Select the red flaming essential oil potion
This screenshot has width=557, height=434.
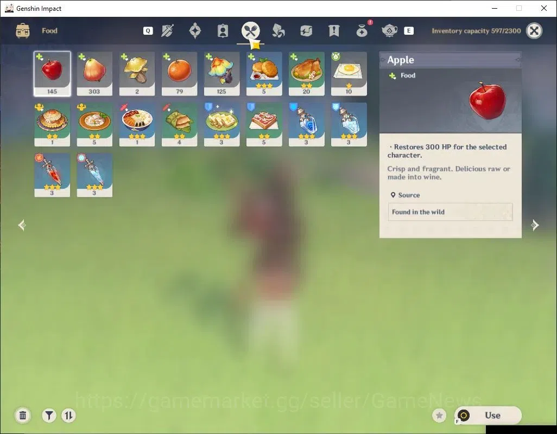pyautogui.click(x=52, y=175)
